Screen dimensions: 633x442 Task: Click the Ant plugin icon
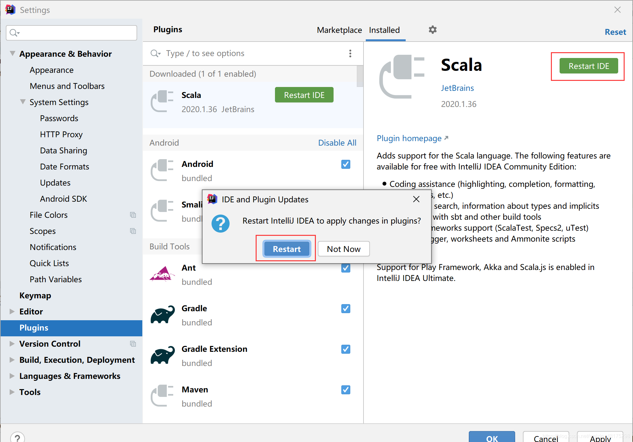[162, 274]
